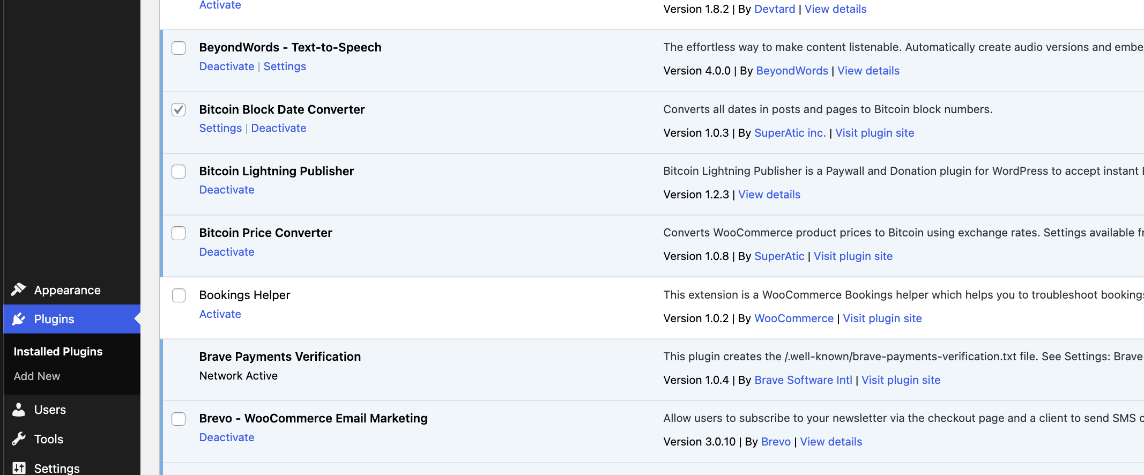
Task: Click the Appearance paintbrush icon
Action: point(19,290)
